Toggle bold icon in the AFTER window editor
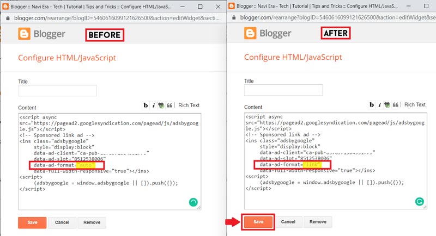The height and width of the screenshot is (236, 436). click(372, 105)
